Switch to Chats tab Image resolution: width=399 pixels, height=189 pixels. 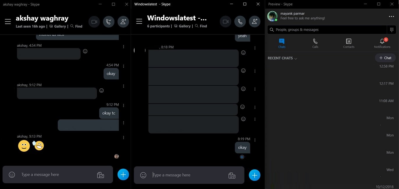(x=282, y=43)
